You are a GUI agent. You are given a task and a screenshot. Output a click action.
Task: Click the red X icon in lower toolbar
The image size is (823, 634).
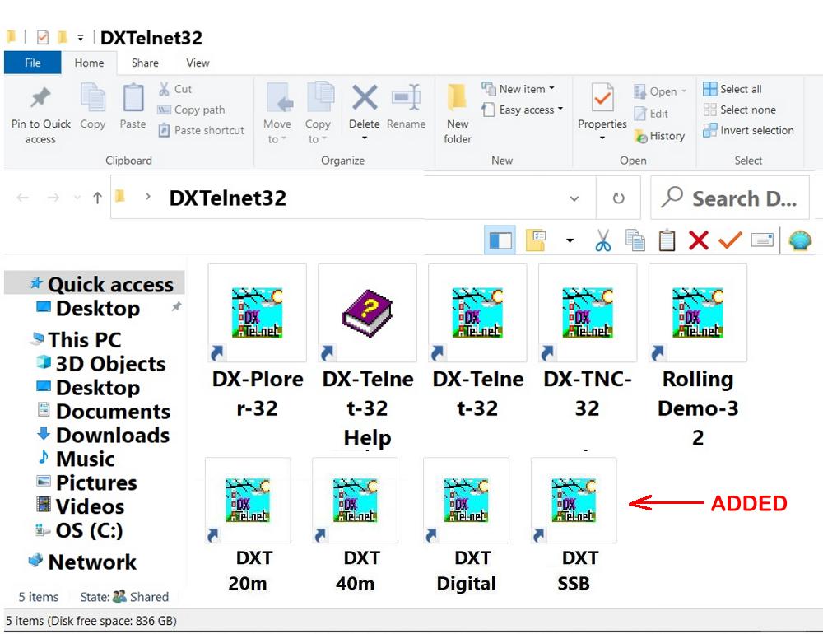click(699, 240)
